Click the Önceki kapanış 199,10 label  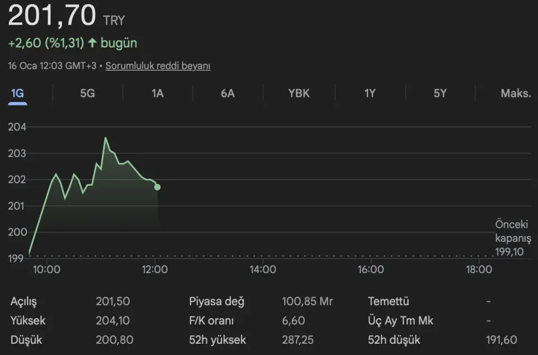pyautogui.click(x=512, y=238)
